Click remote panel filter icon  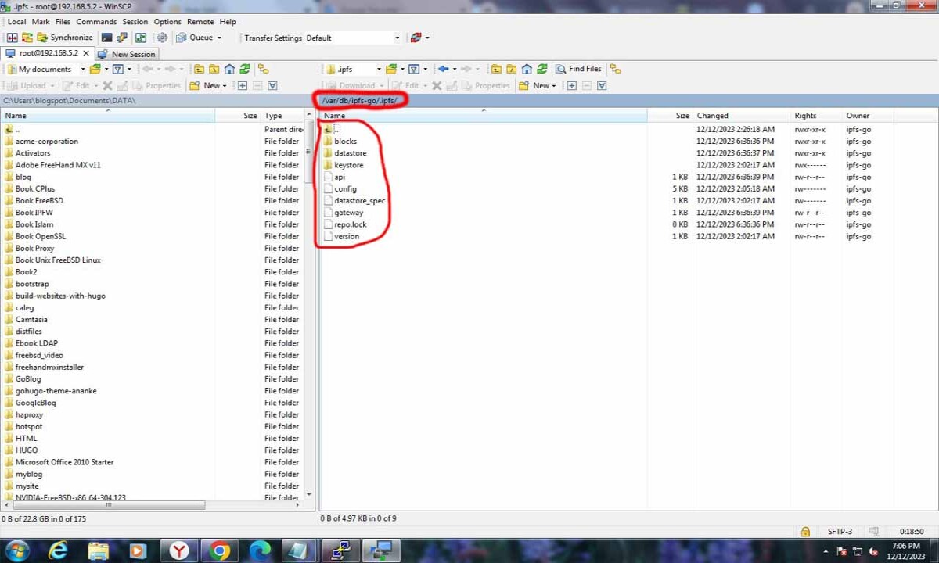[415, 69]
